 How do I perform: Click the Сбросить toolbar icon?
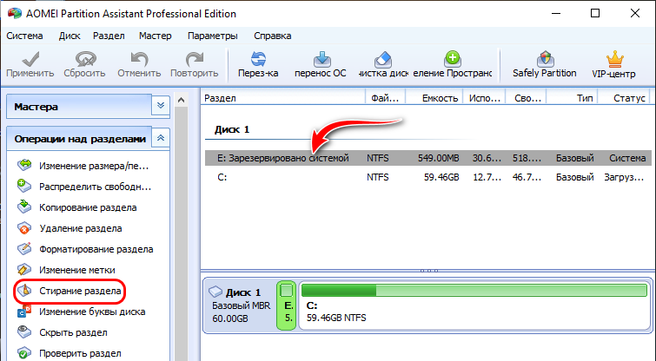tap(84, 59)
